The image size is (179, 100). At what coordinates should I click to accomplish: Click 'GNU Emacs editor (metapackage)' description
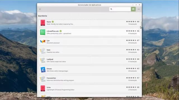click(57, 71)
